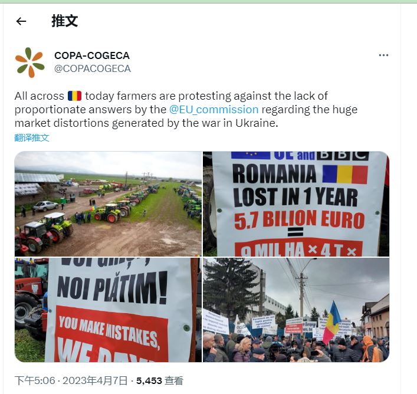Follow the @EU_commission mention link
This screenshot has height=394, width=417.
click(214, 110)
